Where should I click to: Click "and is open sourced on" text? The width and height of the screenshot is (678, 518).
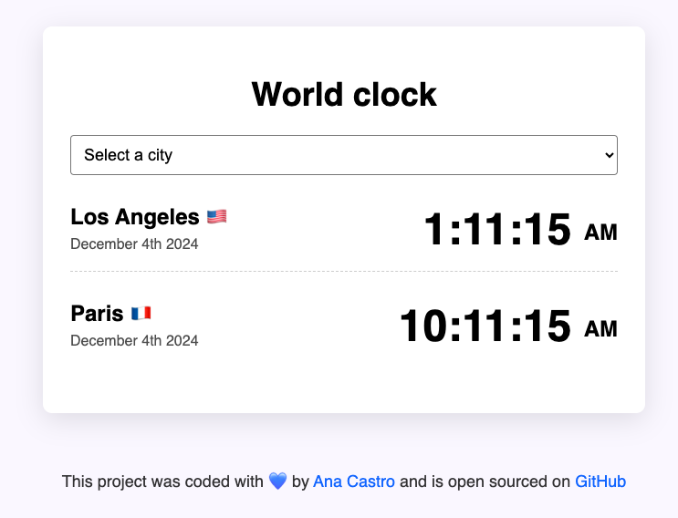(x=485, y=482)
